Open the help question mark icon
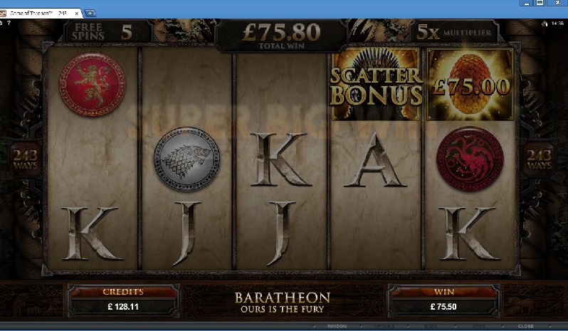 (x=9, y=23)
